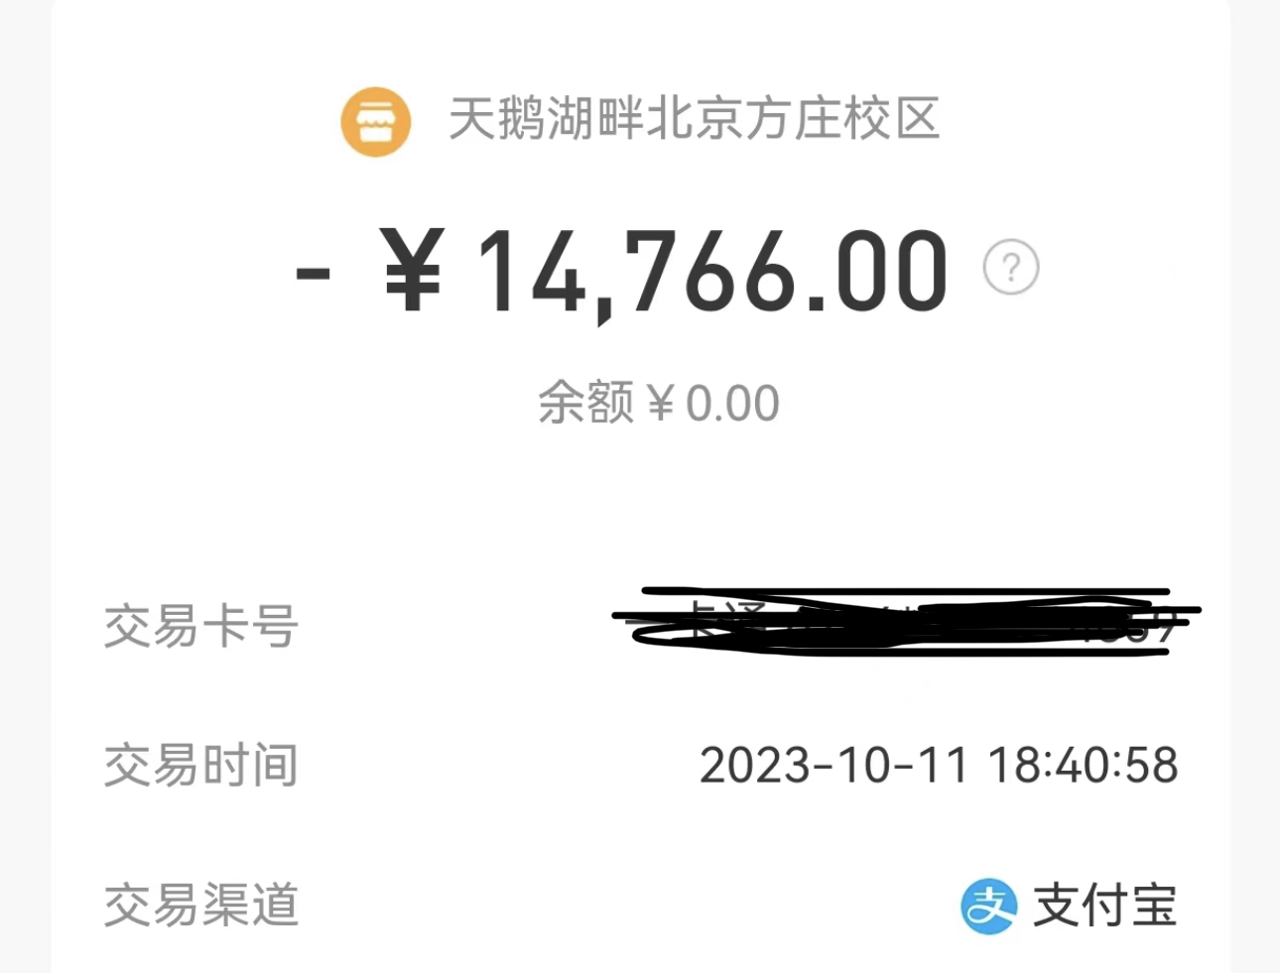Open merchant 天鹅湖畔北京方庄校区 name
This screenshot has width=1280, height=973.
pyautogui.click(x=695, y=120)
